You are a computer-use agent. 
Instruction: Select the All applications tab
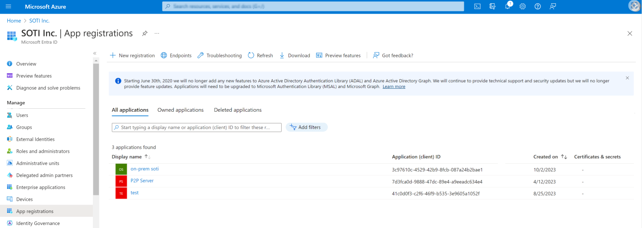pyautogui.click(x=130, y=110)
